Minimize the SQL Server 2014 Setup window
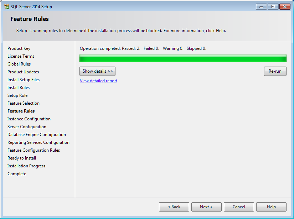 coord(261,7)
